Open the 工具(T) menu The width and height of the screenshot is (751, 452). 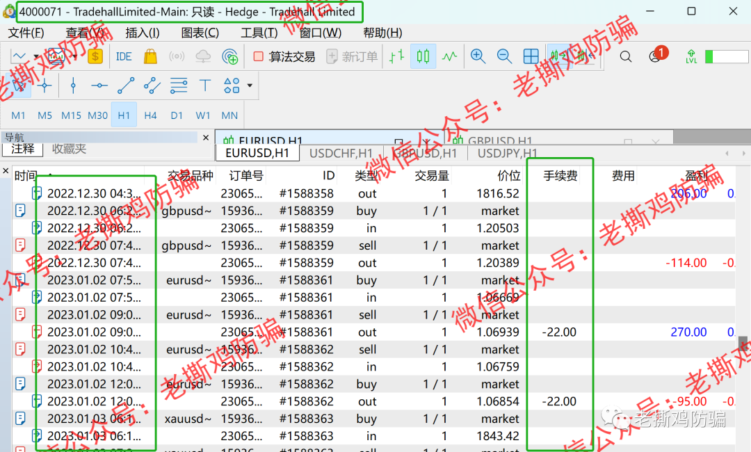coord(259,33)
